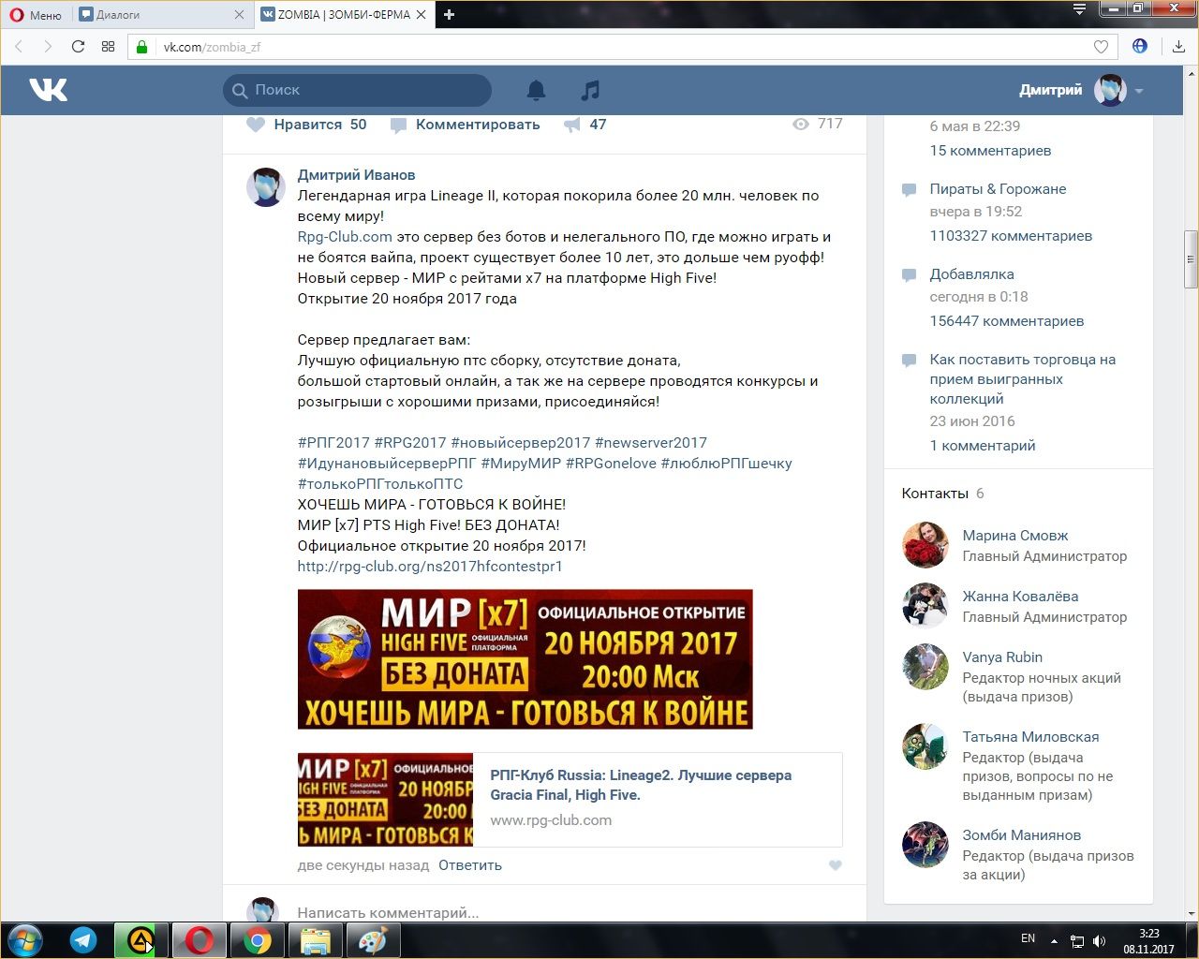Open the browser downloads icon
Viewport: 1199px width, 959px height.
1178,47
